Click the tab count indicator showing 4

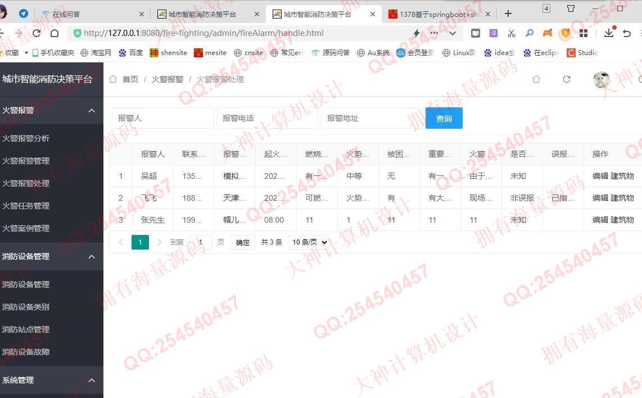(x=546, y=8)
